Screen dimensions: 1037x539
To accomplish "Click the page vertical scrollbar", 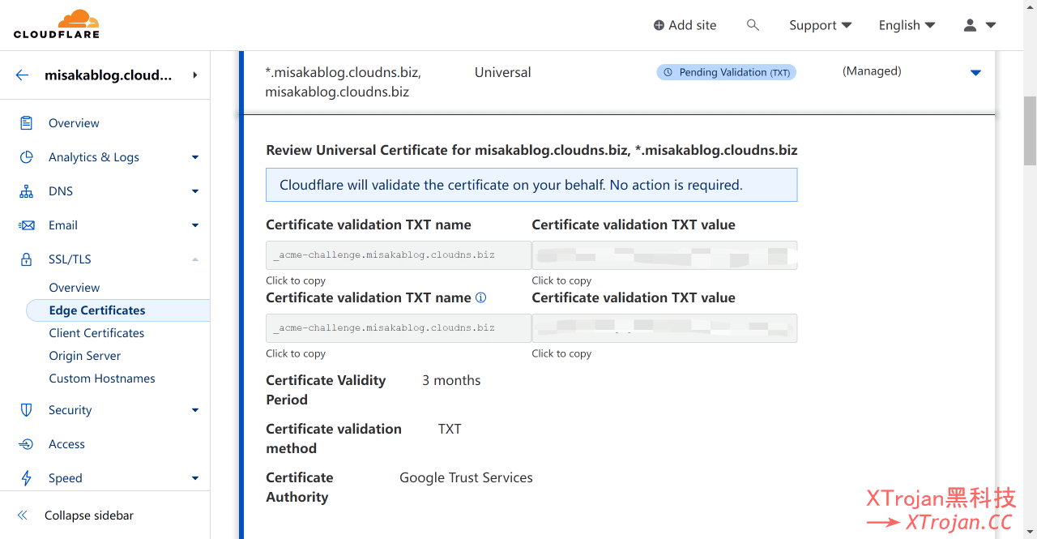I will [x=1030, y=130].
